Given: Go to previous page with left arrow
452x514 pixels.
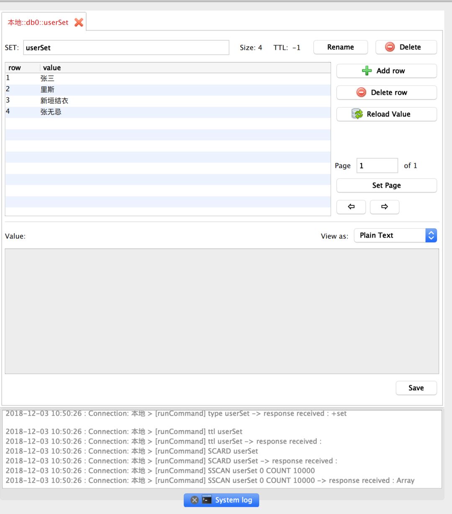Looking at the screenshot, I should click(x=351, y=207).
